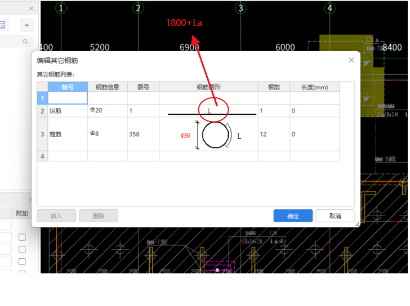Viewport: 410px width, 306px height.
Task: Click the 6000 axis dimension text
Action: (x=285, y=47)
